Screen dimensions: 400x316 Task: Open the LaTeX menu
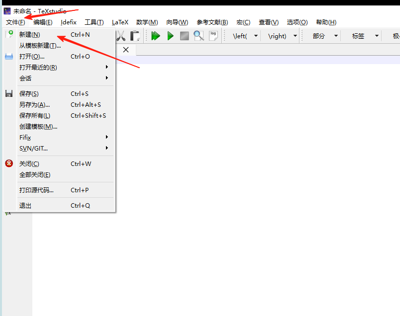click(120, 22)
